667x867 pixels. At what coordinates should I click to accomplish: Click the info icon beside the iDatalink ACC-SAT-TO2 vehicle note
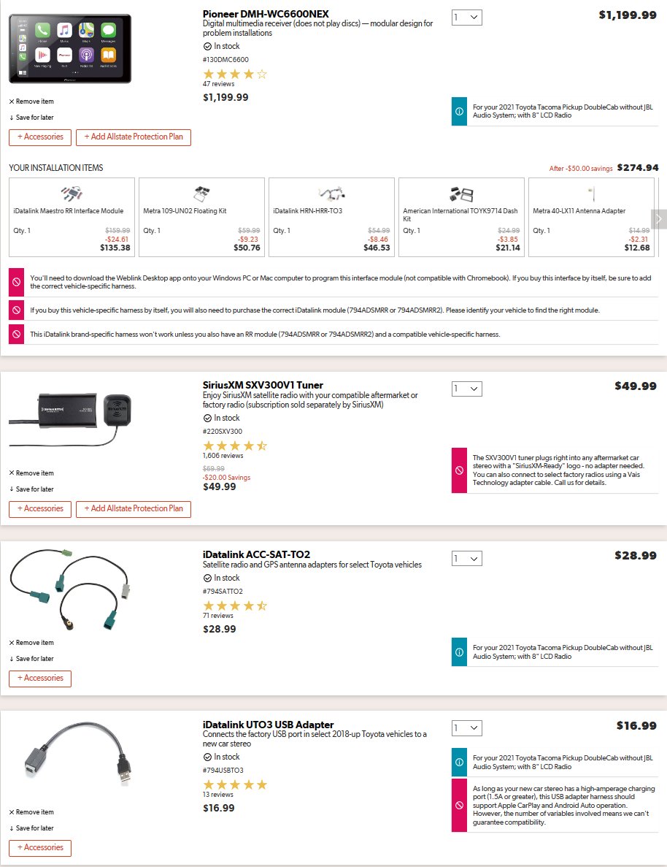click(459, 652)
